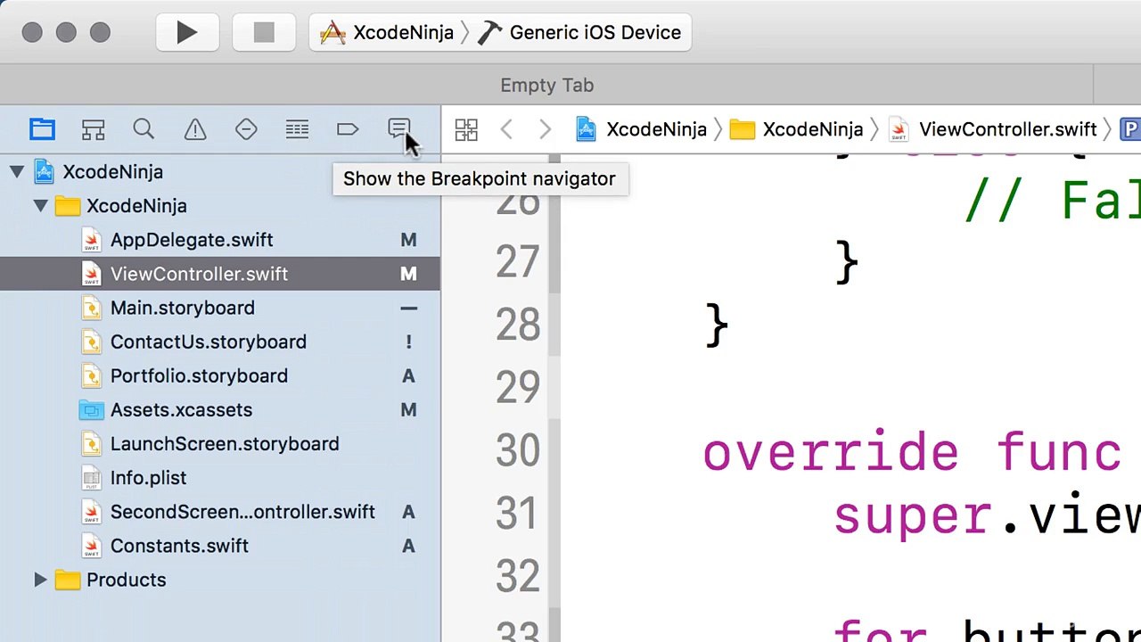The width and height of the screenshot is (1141, 642).
Task: Click XcodeNinja folder in jump bar
Action: 797,129
